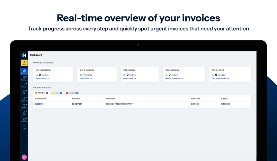This screenshot has height=161, width=277.
Task: Click due date 8/31/2023
Action: pyautogui.click(x=225, y=104)
